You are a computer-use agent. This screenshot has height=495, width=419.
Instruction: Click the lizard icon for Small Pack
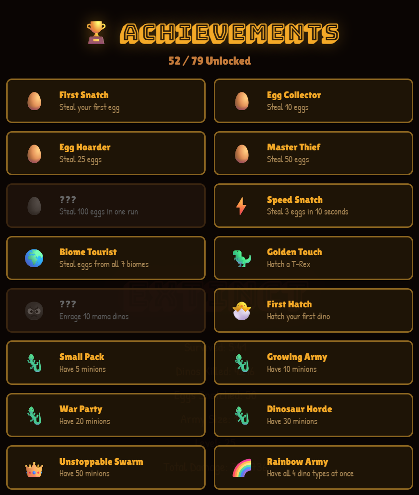pyautogui.click(x=34, y=363)
